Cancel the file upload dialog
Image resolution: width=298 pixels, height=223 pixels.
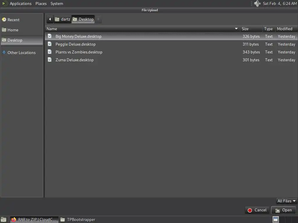click(x=257, y=210)
